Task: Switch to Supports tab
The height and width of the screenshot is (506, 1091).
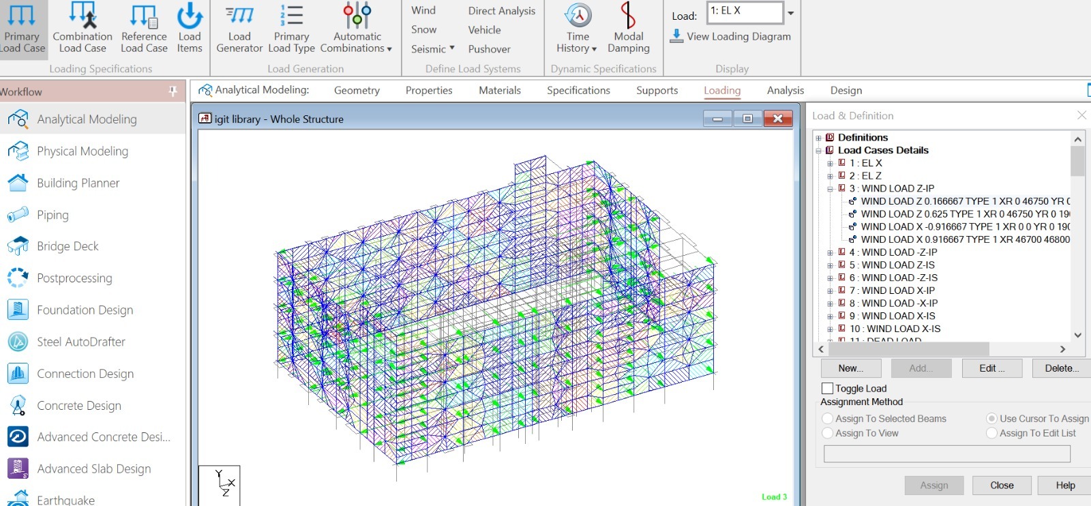Action: click(657, 90)
